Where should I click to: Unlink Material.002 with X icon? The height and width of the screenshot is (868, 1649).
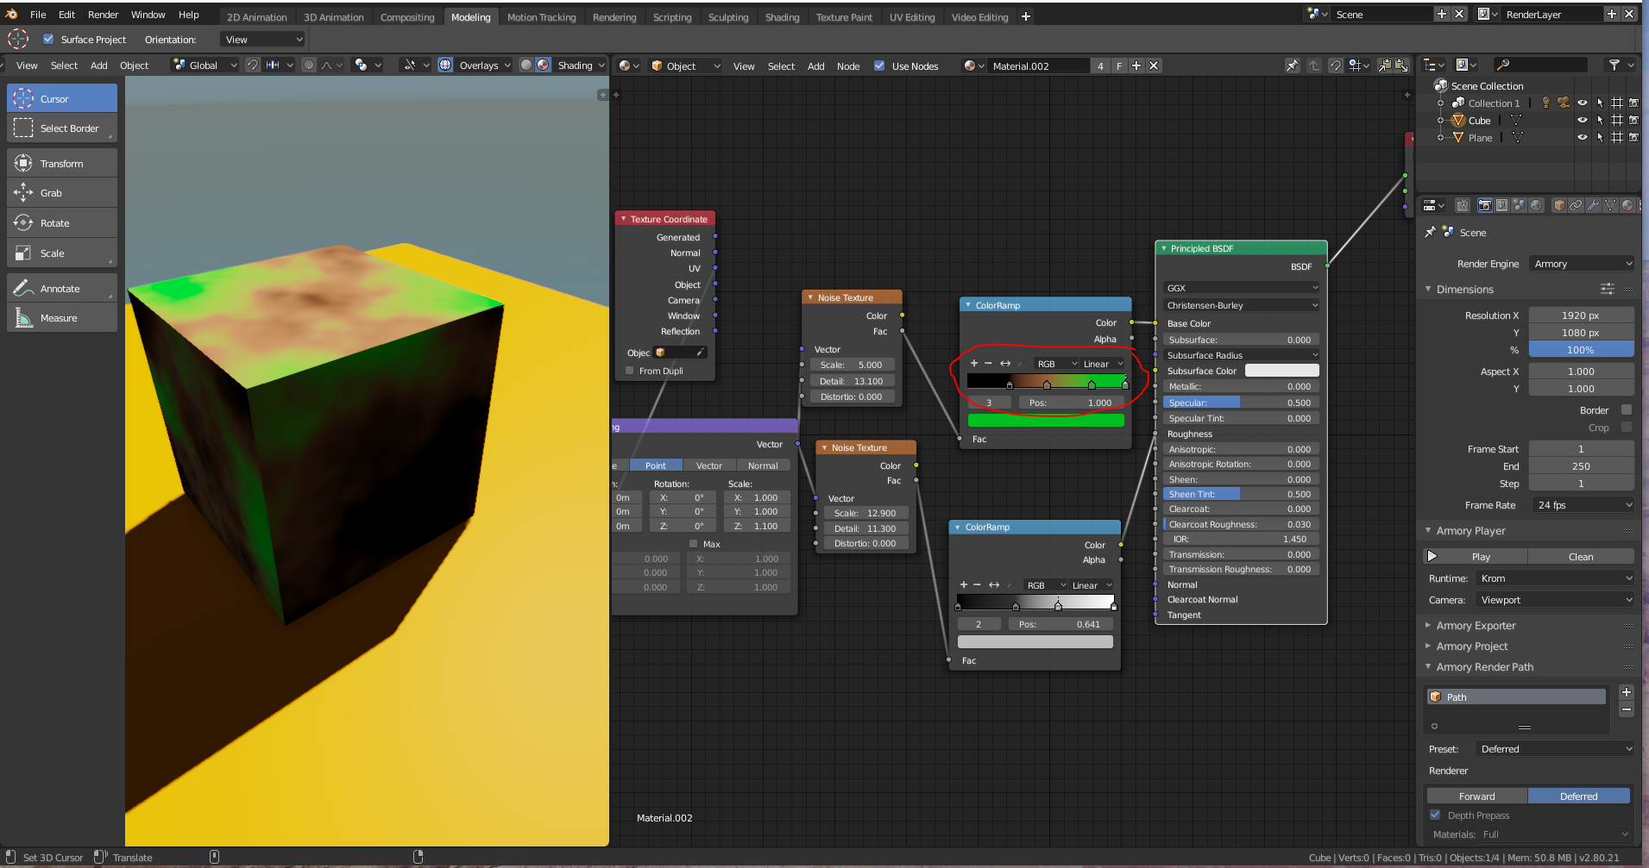[1154, 66]
